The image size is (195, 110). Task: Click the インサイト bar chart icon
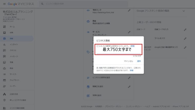tap(4, 44)
